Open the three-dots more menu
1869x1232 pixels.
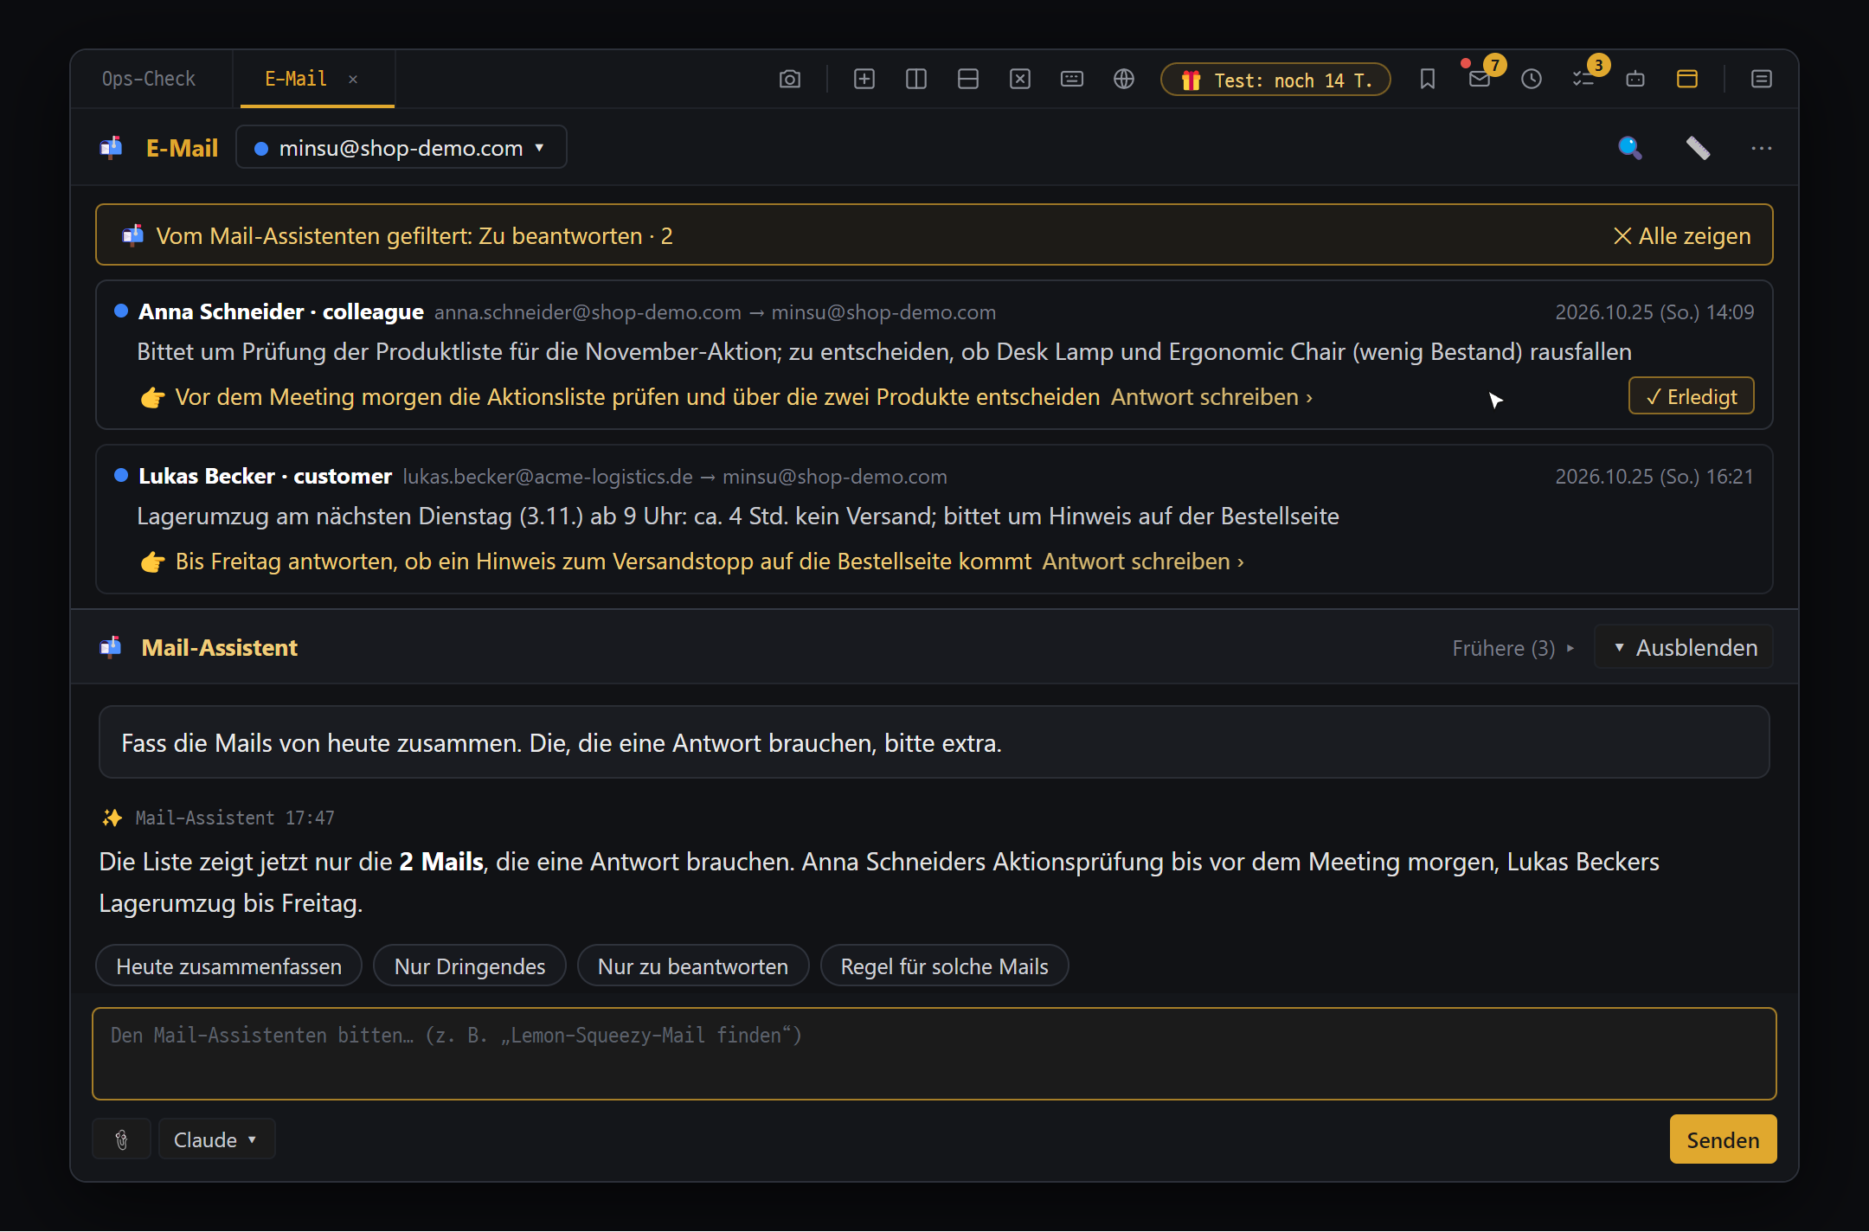click(x=1761, y=148)
